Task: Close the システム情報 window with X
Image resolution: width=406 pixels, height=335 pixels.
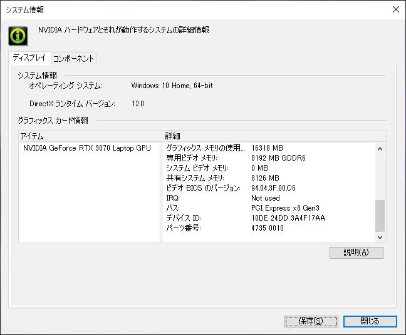Action: (395, 9)
